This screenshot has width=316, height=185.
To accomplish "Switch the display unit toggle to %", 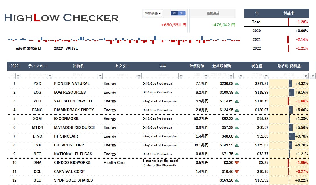I will [182, 13].
